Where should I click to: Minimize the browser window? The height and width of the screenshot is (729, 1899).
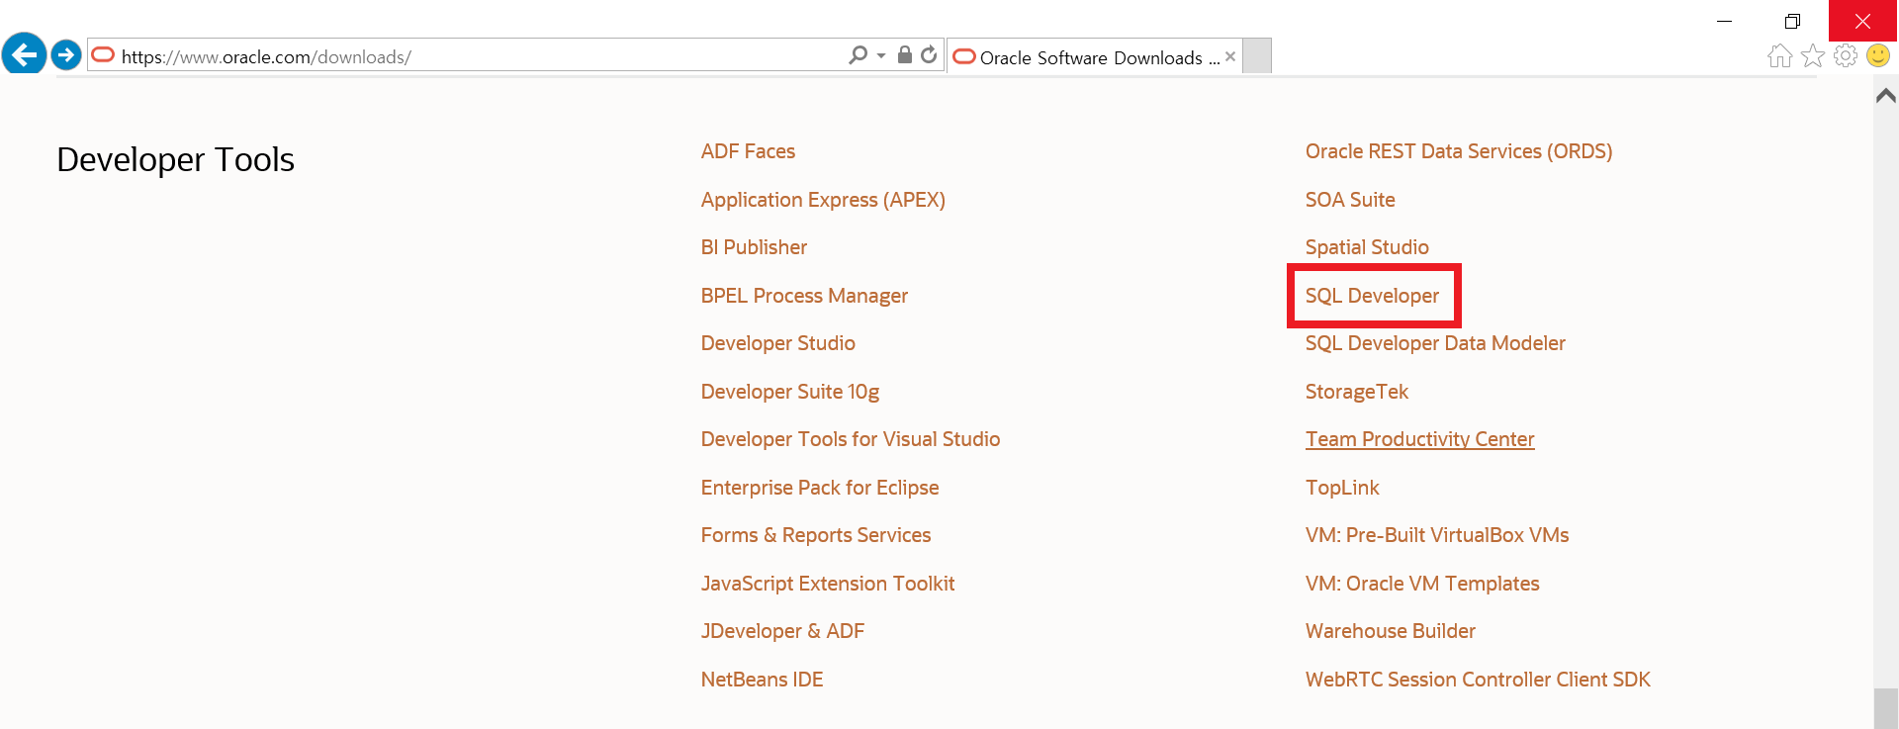click(x=1724, y=21)
